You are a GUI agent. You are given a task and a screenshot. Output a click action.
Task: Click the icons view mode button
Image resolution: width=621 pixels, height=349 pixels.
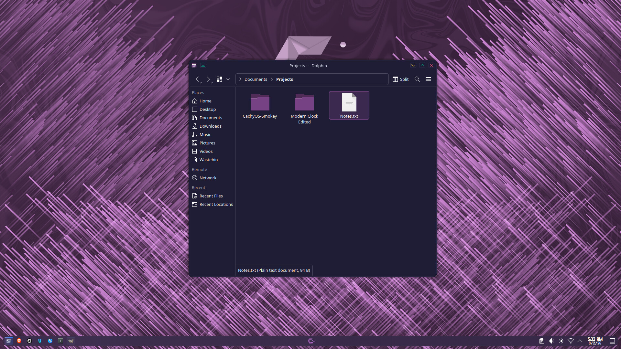(219, 79)
